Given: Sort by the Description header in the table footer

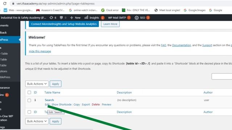Looking at the screenshot, I should pos(124,112).
